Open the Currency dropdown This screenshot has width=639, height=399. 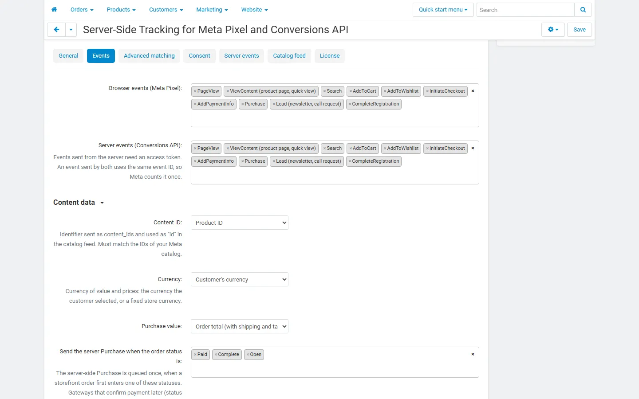(240, 279)
